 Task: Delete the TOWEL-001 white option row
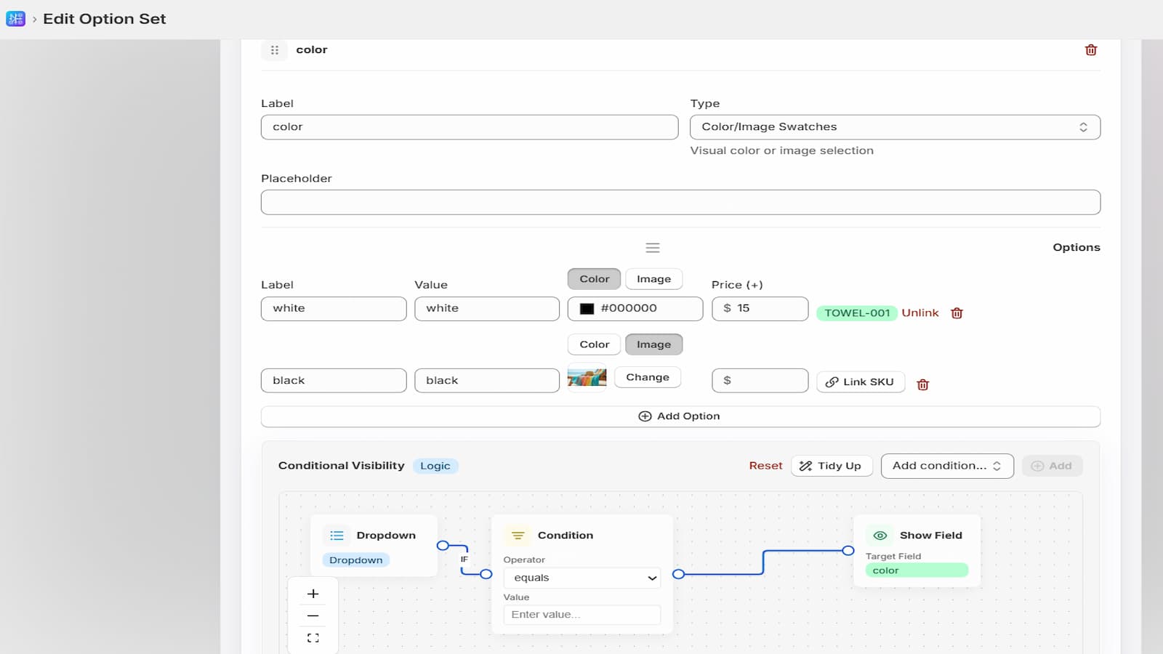957,312
